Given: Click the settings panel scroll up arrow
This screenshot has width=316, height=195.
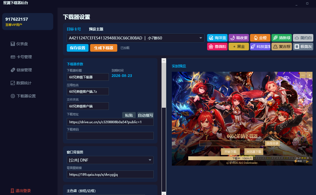Looking at the screenshot, I should (x=164, y=60).
